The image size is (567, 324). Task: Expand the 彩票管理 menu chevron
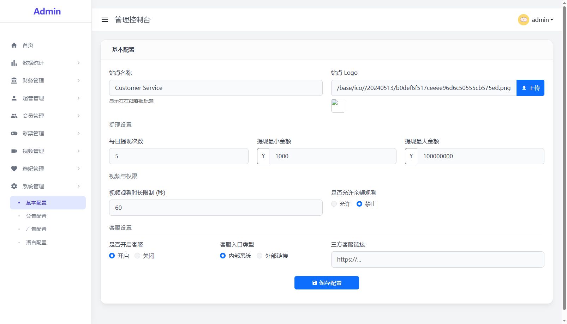78,133
